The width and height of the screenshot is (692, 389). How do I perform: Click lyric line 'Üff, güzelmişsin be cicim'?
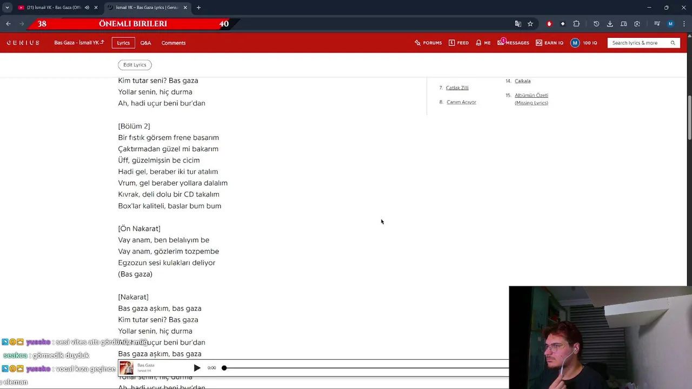[x=159, y=160]
